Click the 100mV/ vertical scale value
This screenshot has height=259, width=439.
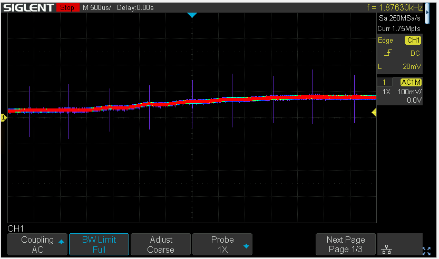(x=409, y=92)
